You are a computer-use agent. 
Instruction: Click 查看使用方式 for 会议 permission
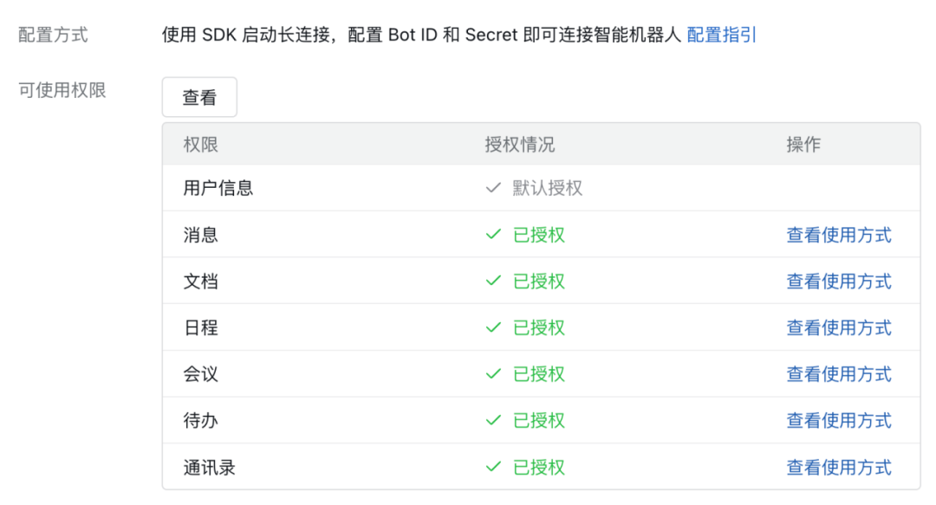pos(838,374)
